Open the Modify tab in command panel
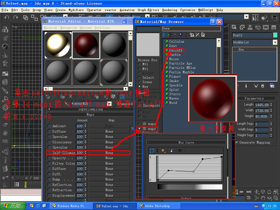 point(242,27)
